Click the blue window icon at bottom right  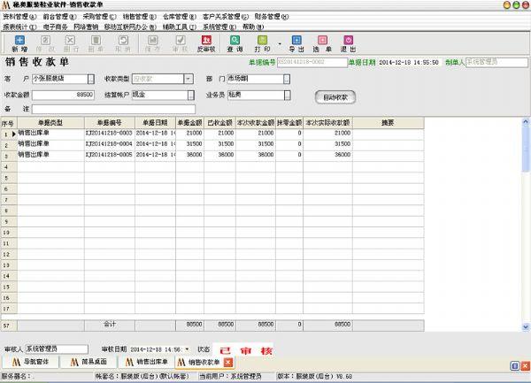515,365
